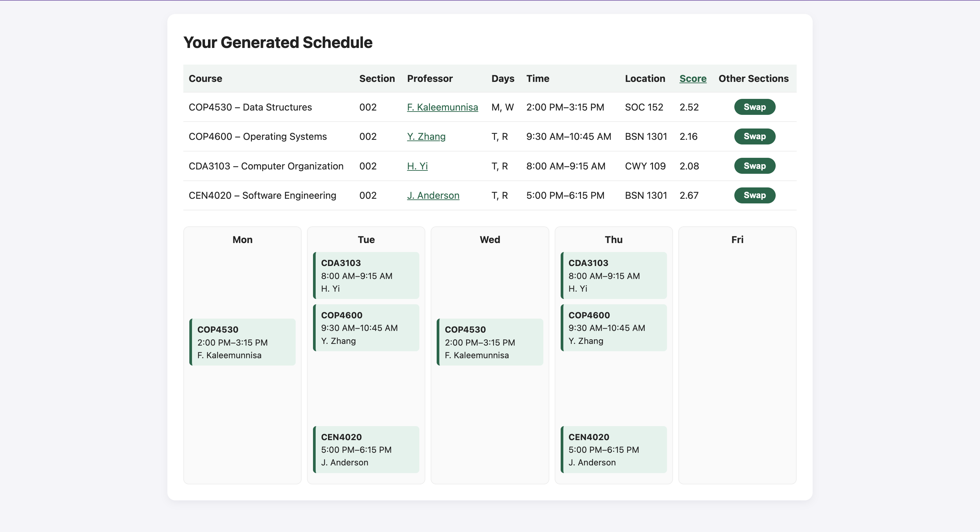Click Thursday's CDA3103 calendar block
Viewport: 980px width, 532px height.
[614, 276]
